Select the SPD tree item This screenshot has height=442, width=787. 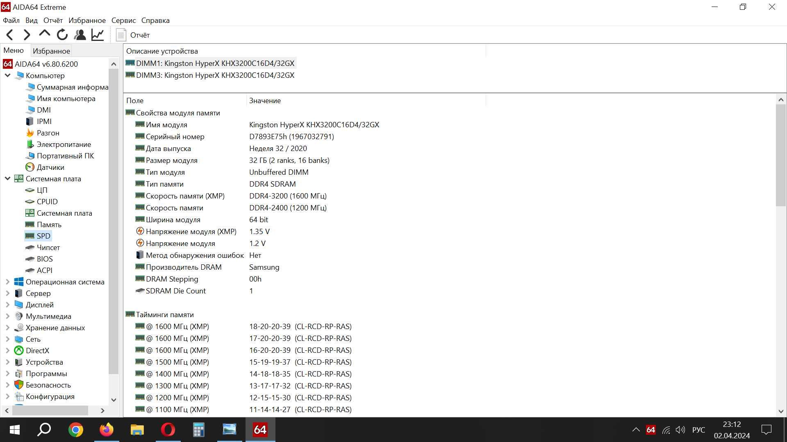coord(38,236)
